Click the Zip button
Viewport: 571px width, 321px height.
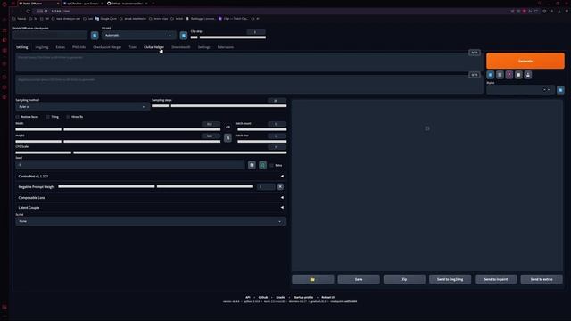(x=404, y=279)
